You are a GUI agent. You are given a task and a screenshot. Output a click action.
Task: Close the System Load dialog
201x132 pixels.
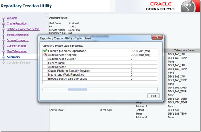pos(157,37)
